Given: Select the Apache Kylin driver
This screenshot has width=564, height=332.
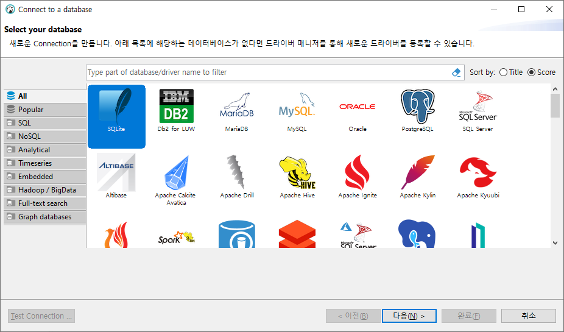Looking at the screenshot, I should tap(418, 177).
